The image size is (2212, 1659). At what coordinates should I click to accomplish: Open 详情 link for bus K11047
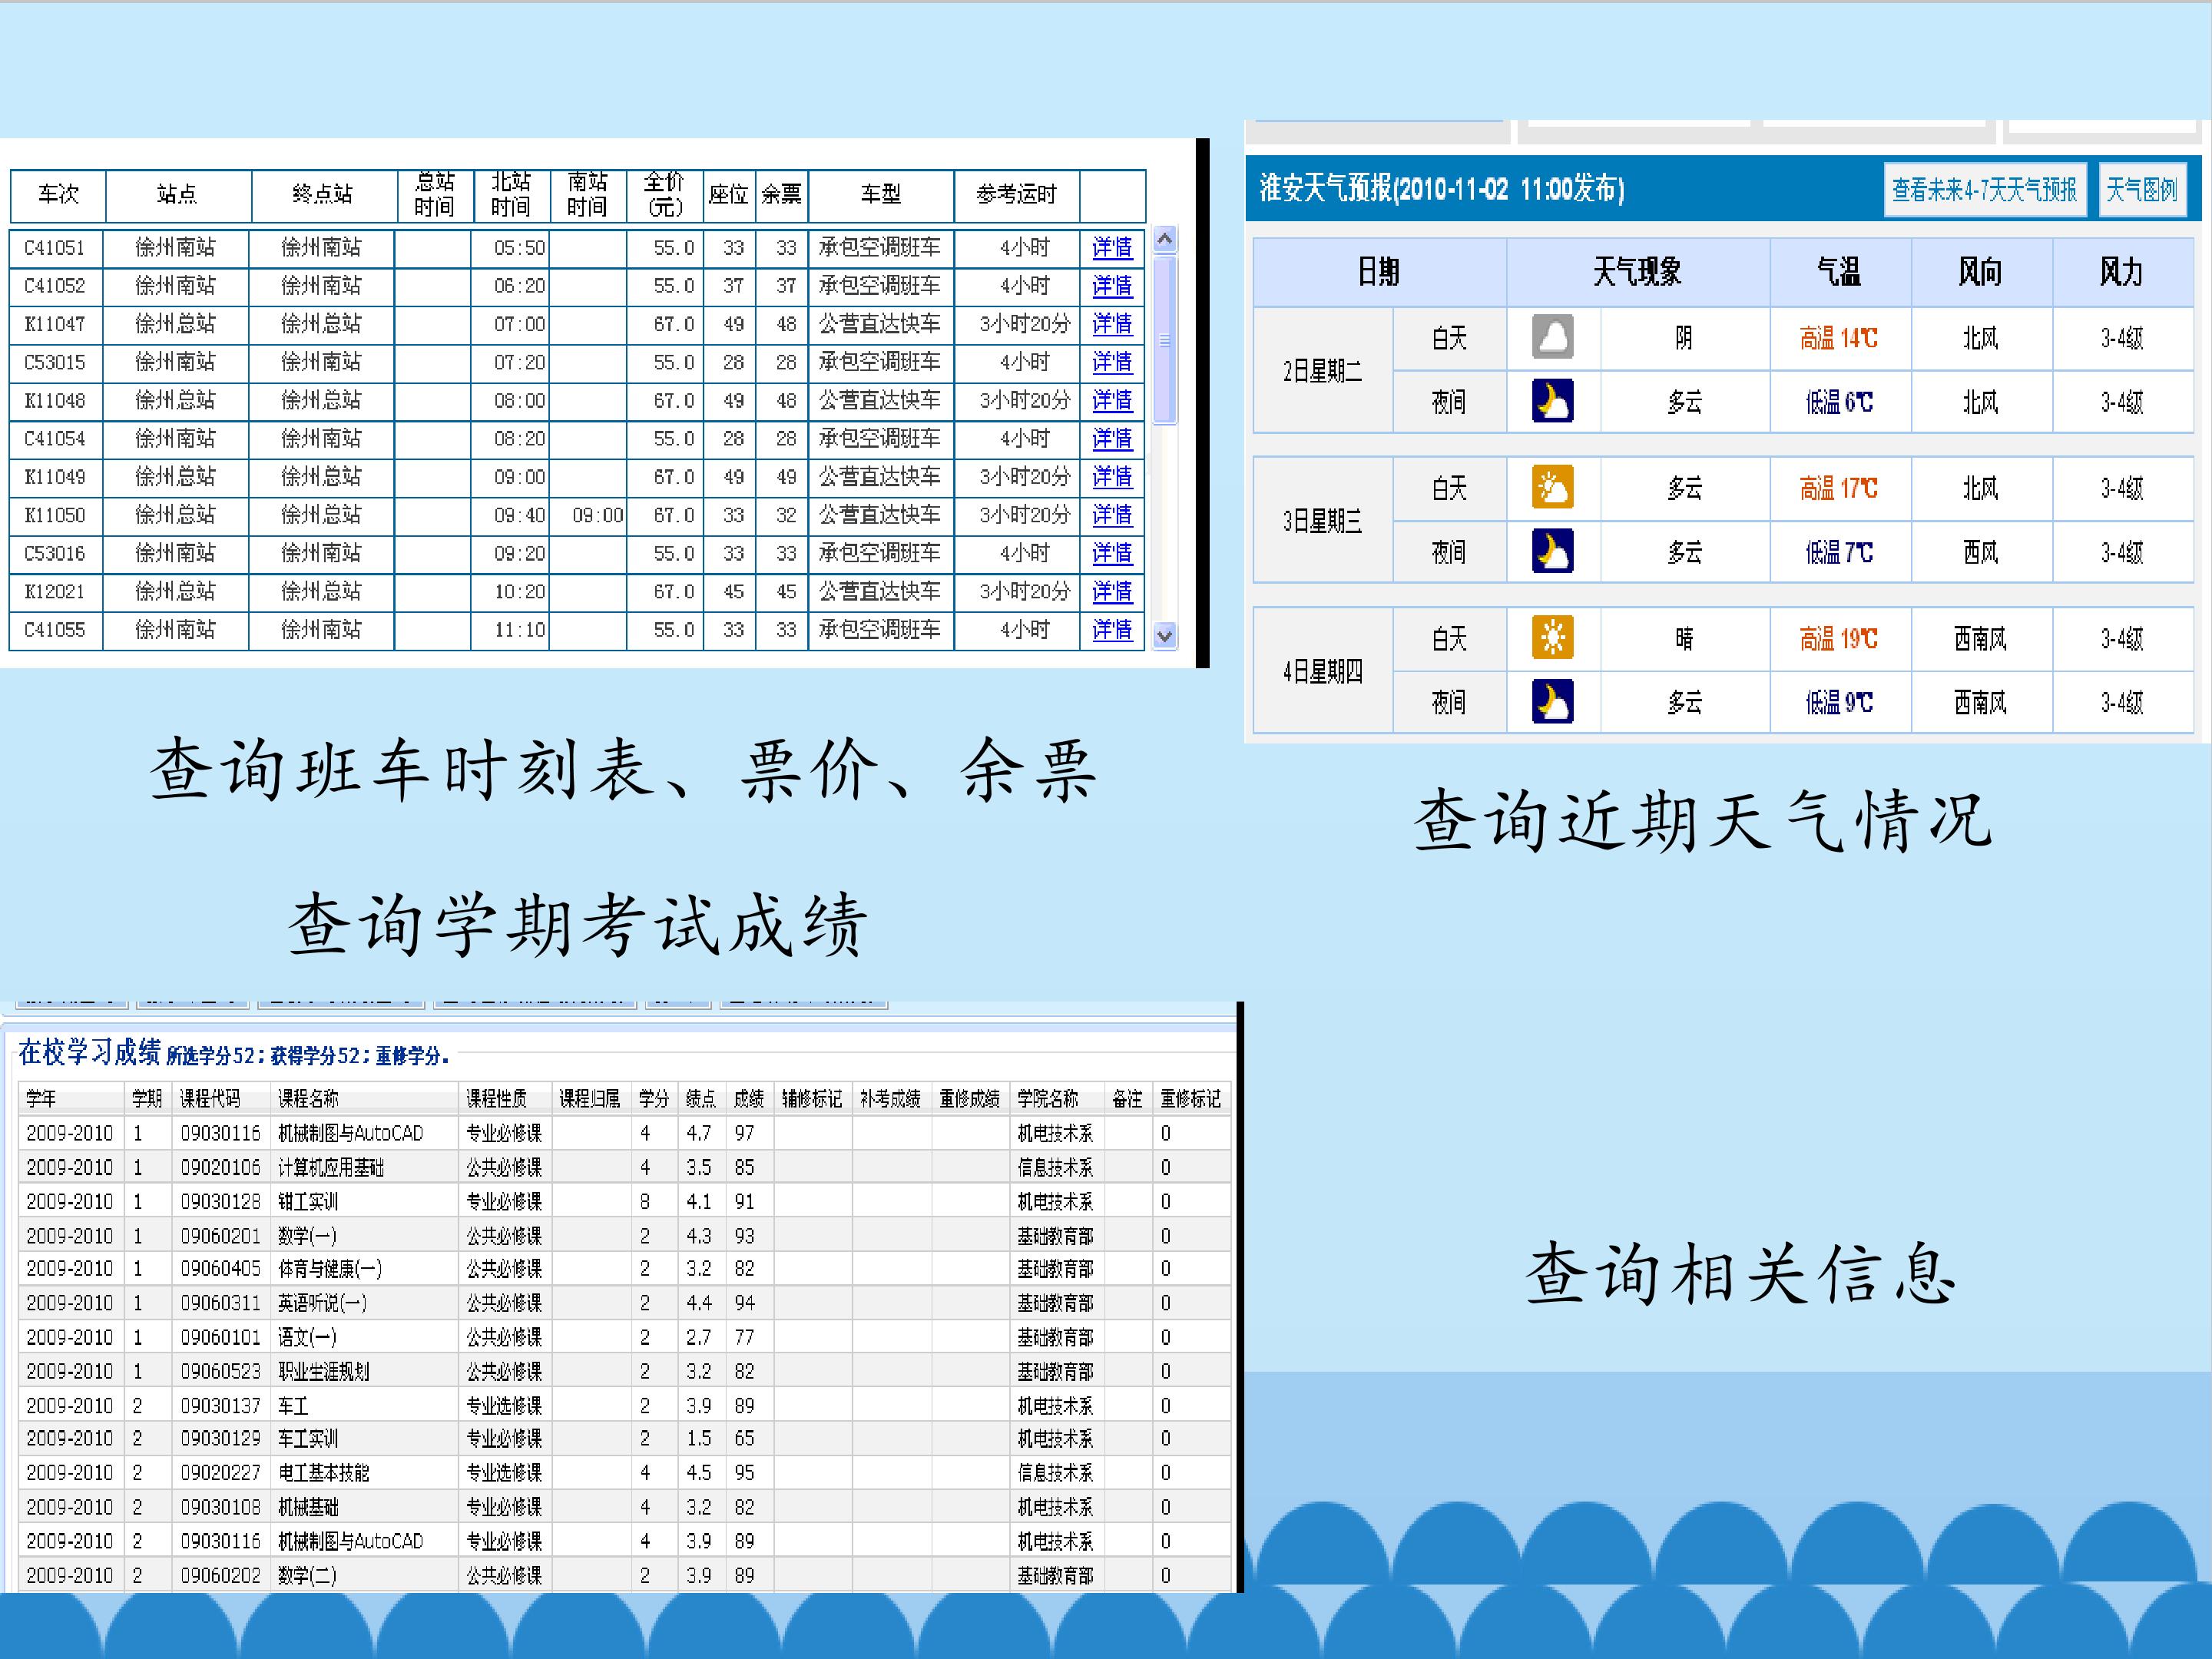coord(1112,324)
